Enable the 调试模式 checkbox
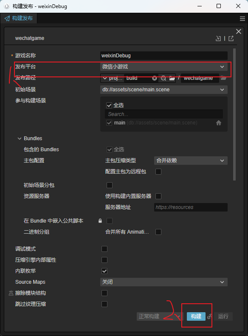 coord(104,249)
